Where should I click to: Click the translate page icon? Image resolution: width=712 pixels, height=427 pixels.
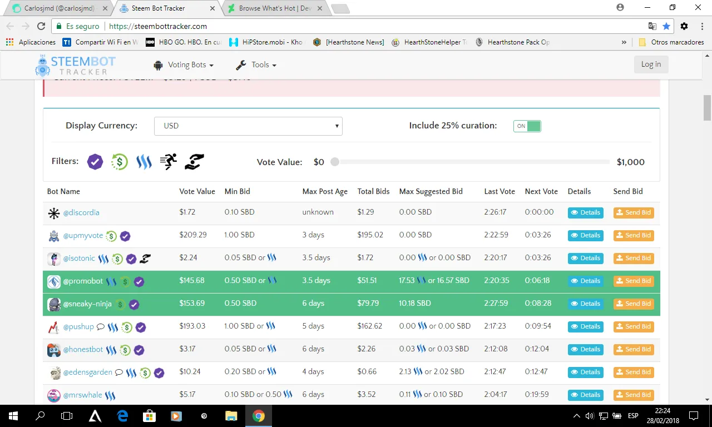[x=652, y=26]
